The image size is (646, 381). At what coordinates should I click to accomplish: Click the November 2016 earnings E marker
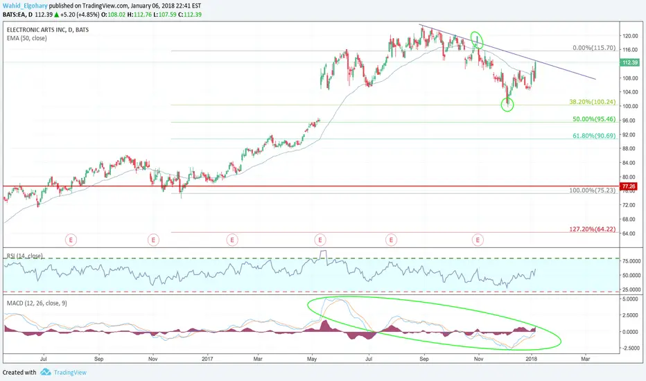pos(153,239)
